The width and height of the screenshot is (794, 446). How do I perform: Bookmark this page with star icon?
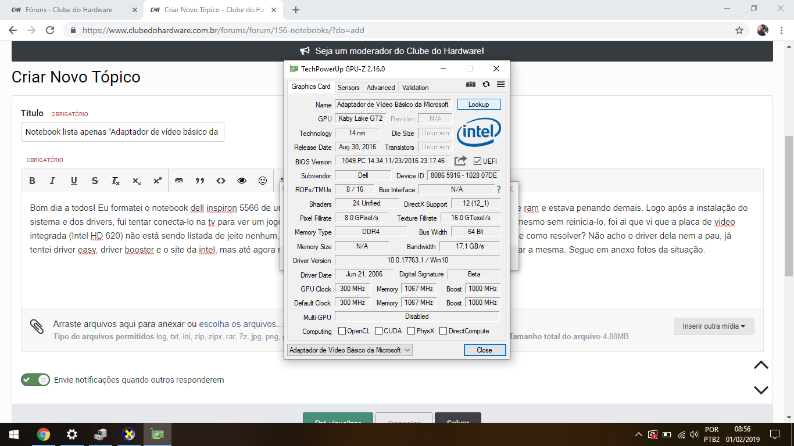[x=739, y=30]
